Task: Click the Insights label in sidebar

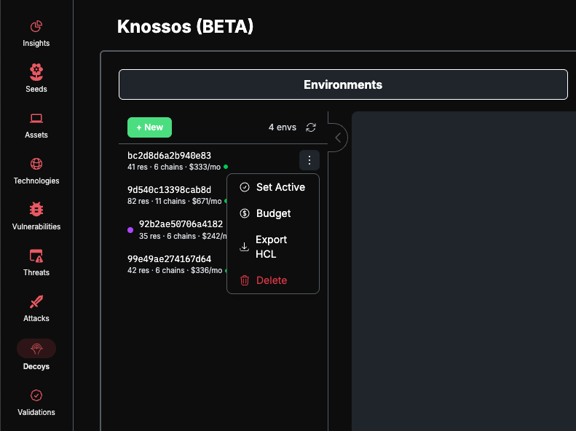Action: (36, 44)
